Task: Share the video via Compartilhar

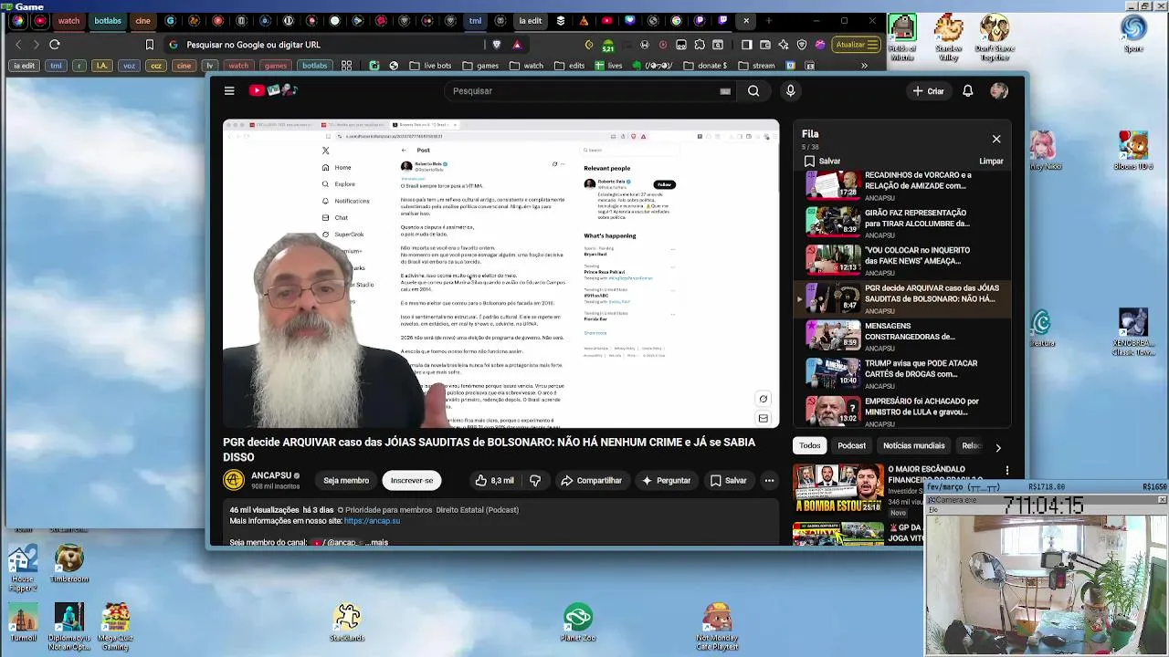Action: tap(591, 480)
